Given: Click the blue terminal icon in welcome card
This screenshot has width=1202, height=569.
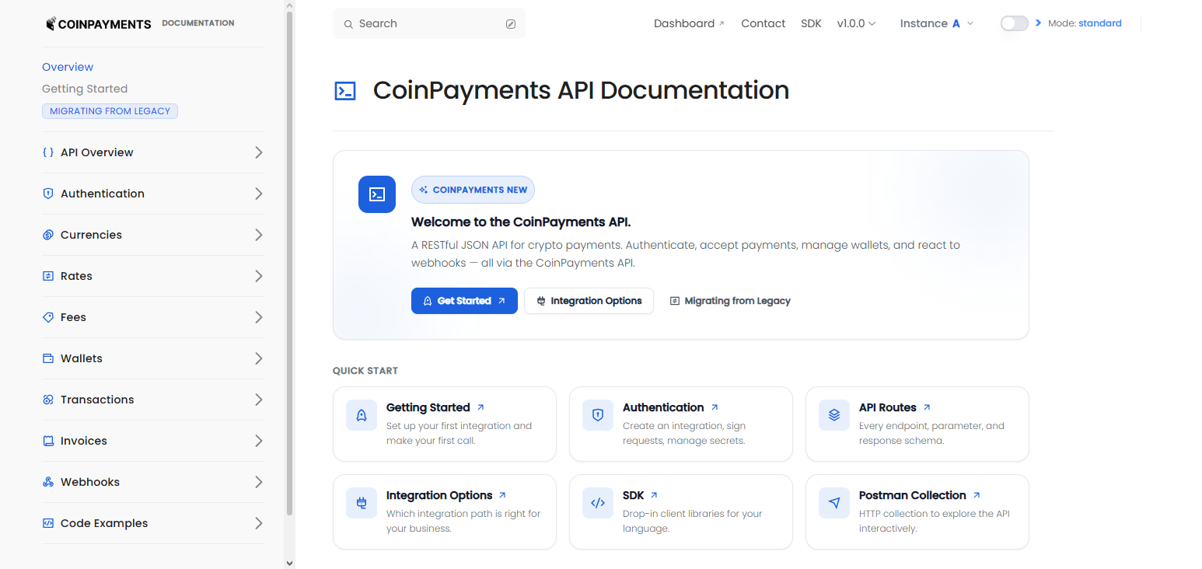Looking at the screenshot, I should point(377,194).
